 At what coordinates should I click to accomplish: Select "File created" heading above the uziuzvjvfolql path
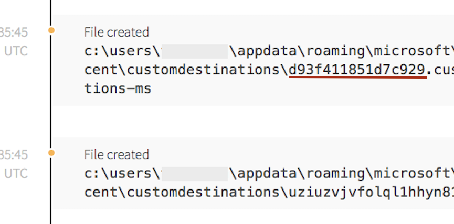[117, 154]
